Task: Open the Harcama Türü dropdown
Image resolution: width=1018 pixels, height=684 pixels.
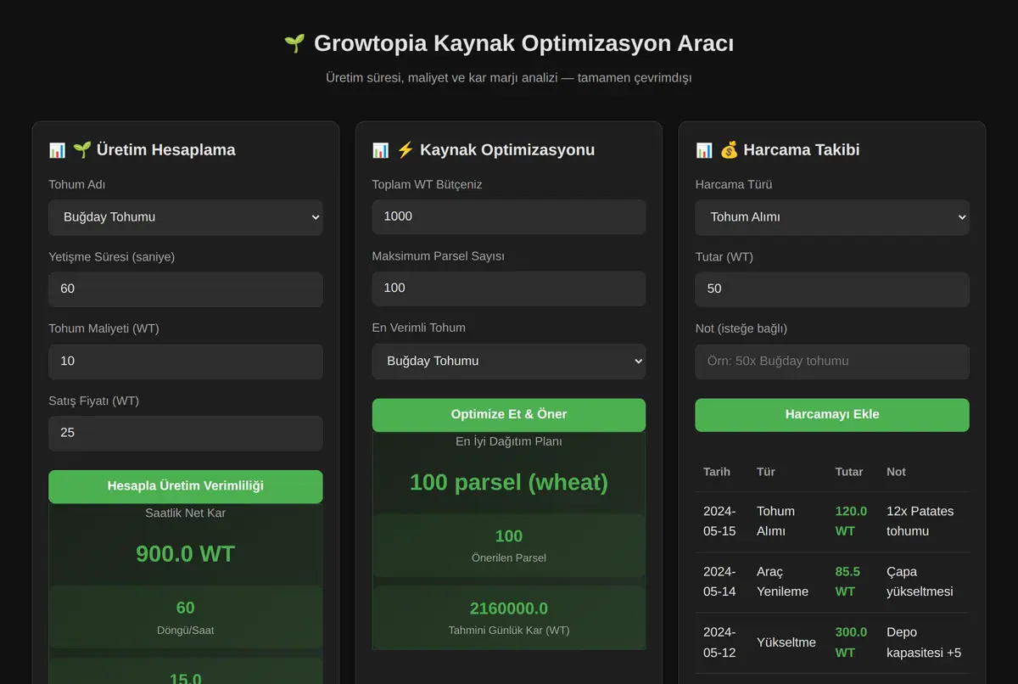Action: point(832,217)
